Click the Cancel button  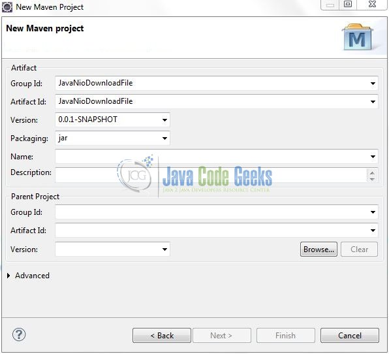click(350, 336)
